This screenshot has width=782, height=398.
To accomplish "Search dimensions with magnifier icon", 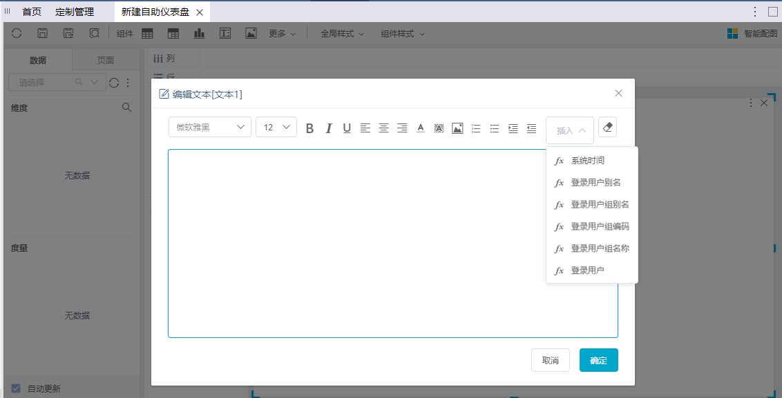I will [x=126, y=107].
